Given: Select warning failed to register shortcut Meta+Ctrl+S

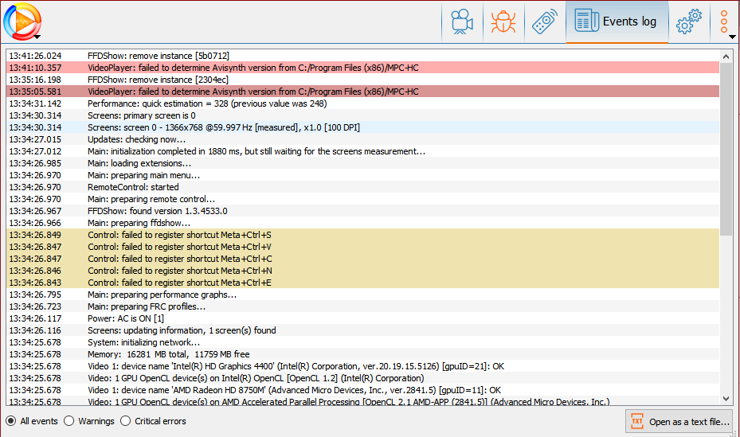Looking at the screenshot, I should tap(363, 235).
